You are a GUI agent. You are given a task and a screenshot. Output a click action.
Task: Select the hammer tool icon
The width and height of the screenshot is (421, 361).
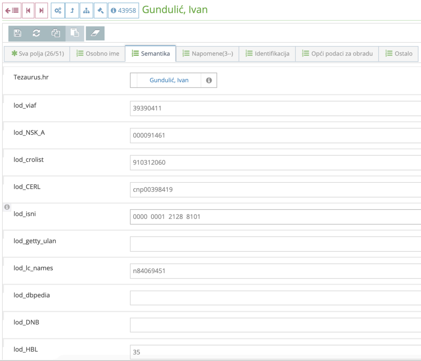(x=100, y=10)
